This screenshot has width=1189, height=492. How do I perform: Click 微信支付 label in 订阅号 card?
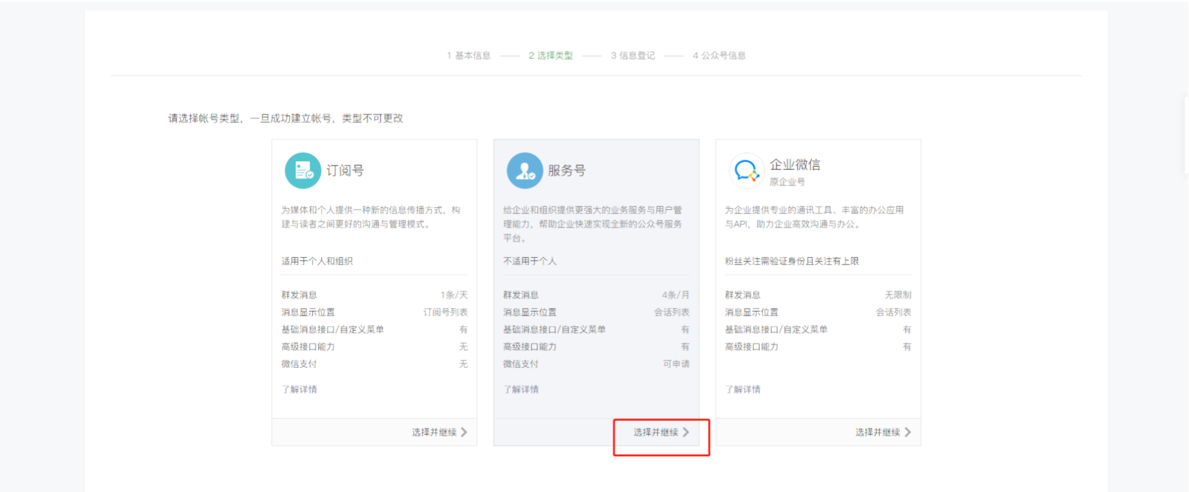tap(299, 364)
